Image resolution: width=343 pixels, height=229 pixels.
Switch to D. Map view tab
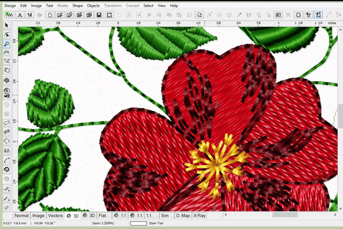[183, 216]
